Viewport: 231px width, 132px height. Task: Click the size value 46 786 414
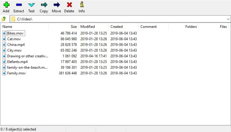[69, 33]
